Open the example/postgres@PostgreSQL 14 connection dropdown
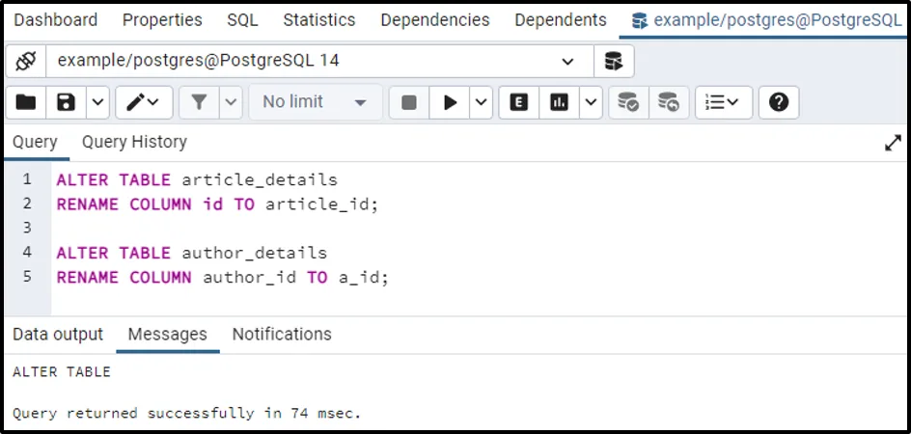 [x=319, y=61]
